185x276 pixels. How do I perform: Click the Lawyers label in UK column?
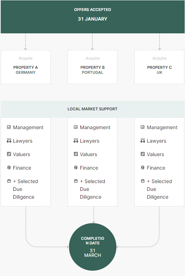coord(157,141)
